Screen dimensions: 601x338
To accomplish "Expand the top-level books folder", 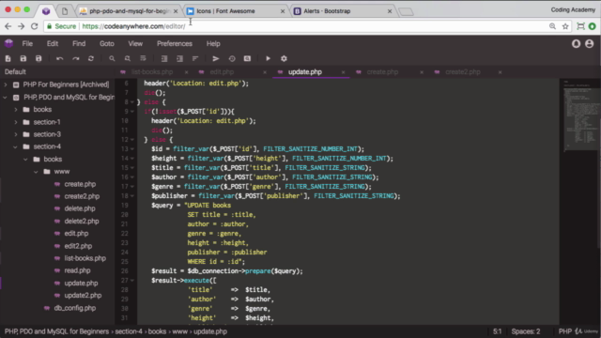I will [x=16, y=110].
